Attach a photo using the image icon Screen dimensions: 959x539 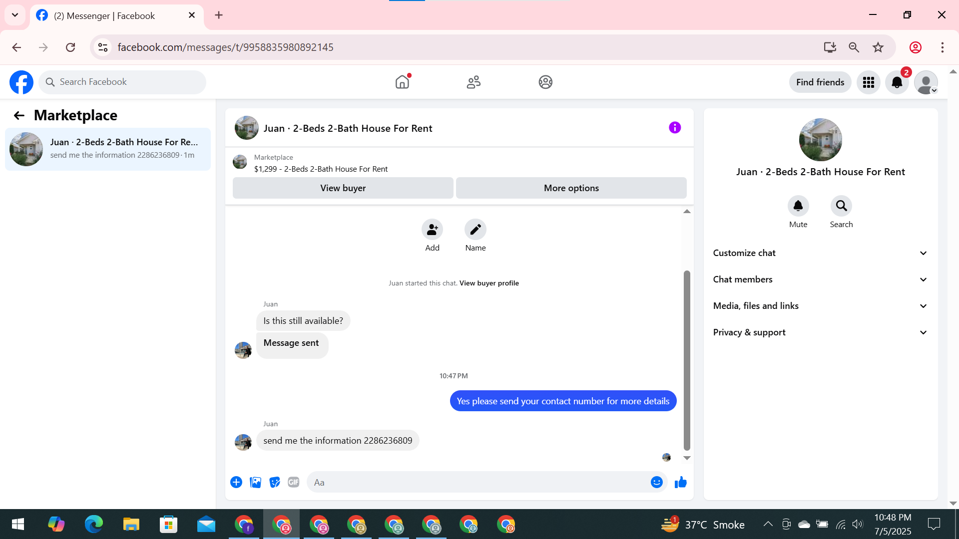pyautogui.click(x=255, y=482)
